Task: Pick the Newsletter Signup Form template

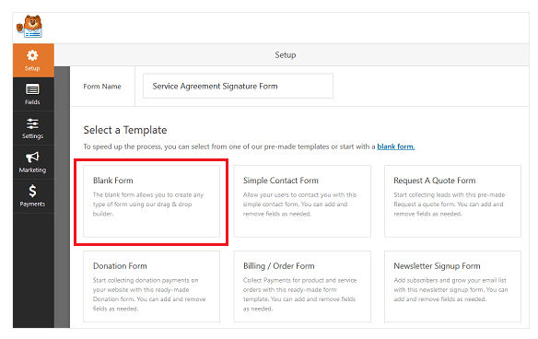Action: pos(452,286)
